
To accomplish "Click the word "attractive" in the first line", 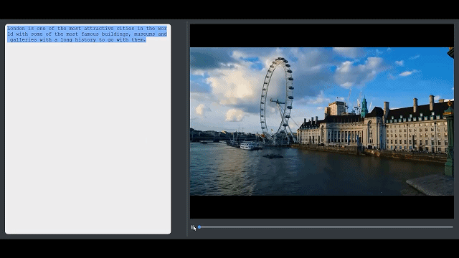I will (99, 29).
